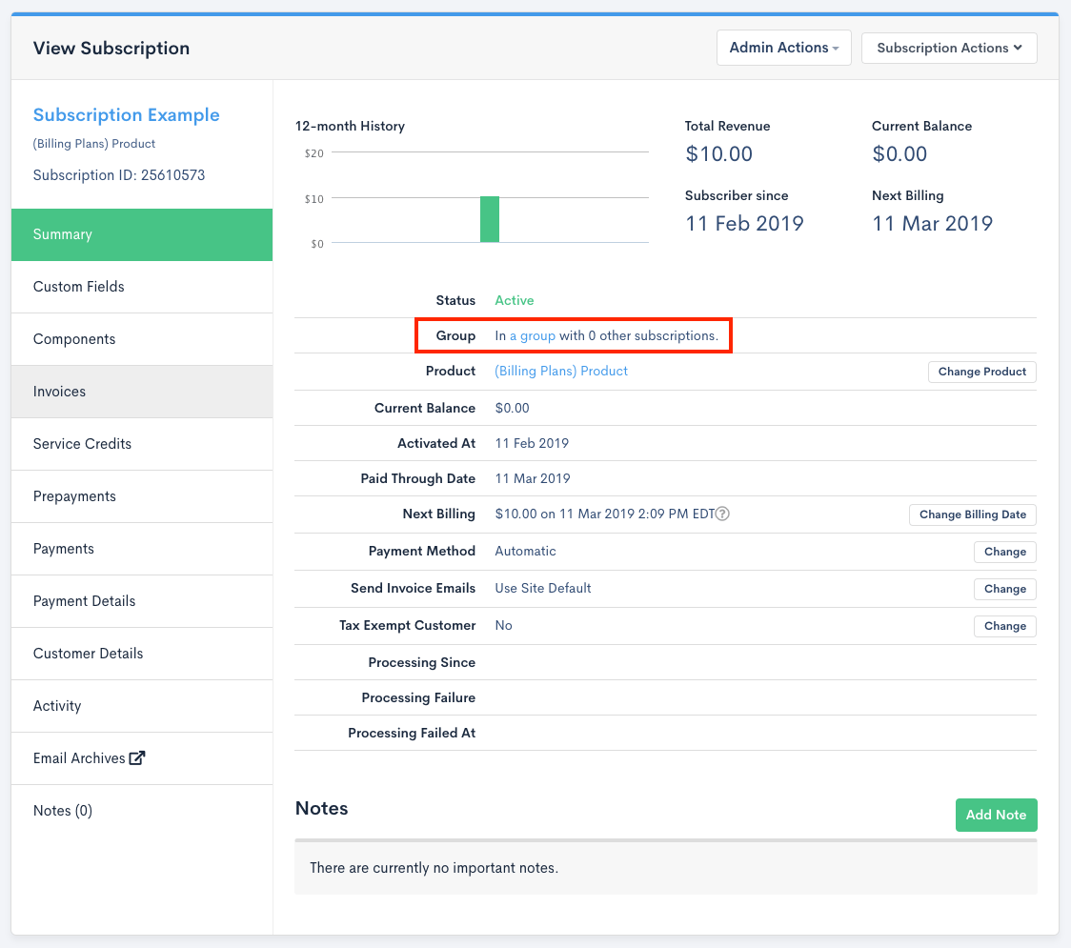Click the external link icon beside Email Archives
This screenshot has height=948, width=1071.
tap(137, 758)
